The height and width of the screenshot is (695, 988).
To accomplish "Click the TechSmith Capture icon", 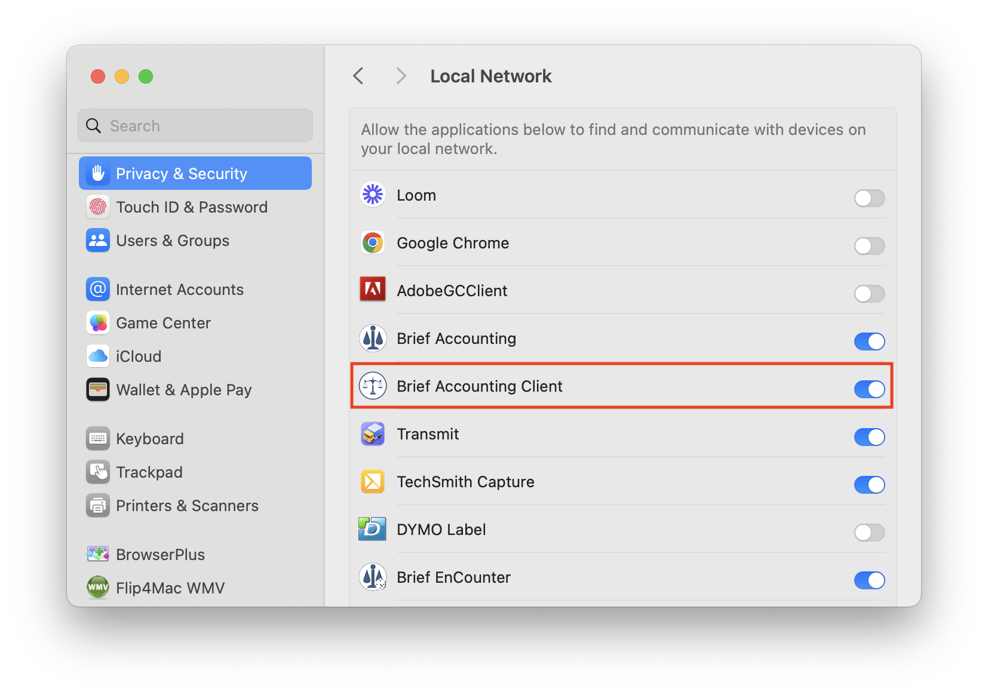I will coord(373,481).
